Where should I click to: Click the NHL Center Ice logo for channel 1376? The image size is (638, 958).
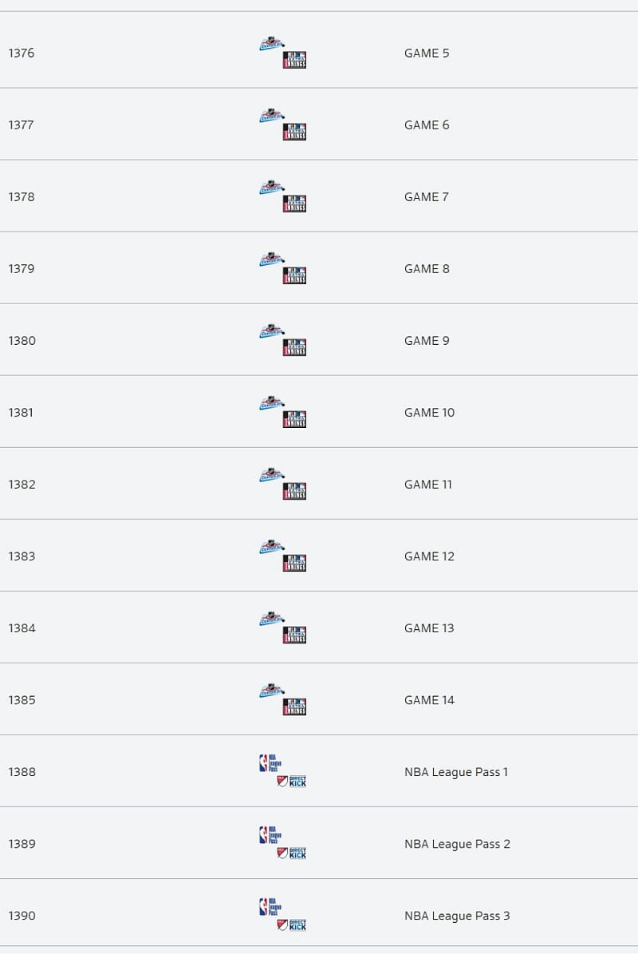271,46
